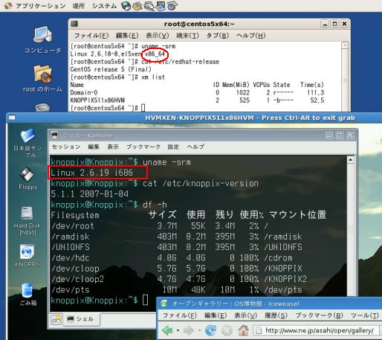Image resolution: width=382 pixels, height=340 pixels.
Task: Open 表示(V) menu in Iceweasel
Action: coord(245,315)
